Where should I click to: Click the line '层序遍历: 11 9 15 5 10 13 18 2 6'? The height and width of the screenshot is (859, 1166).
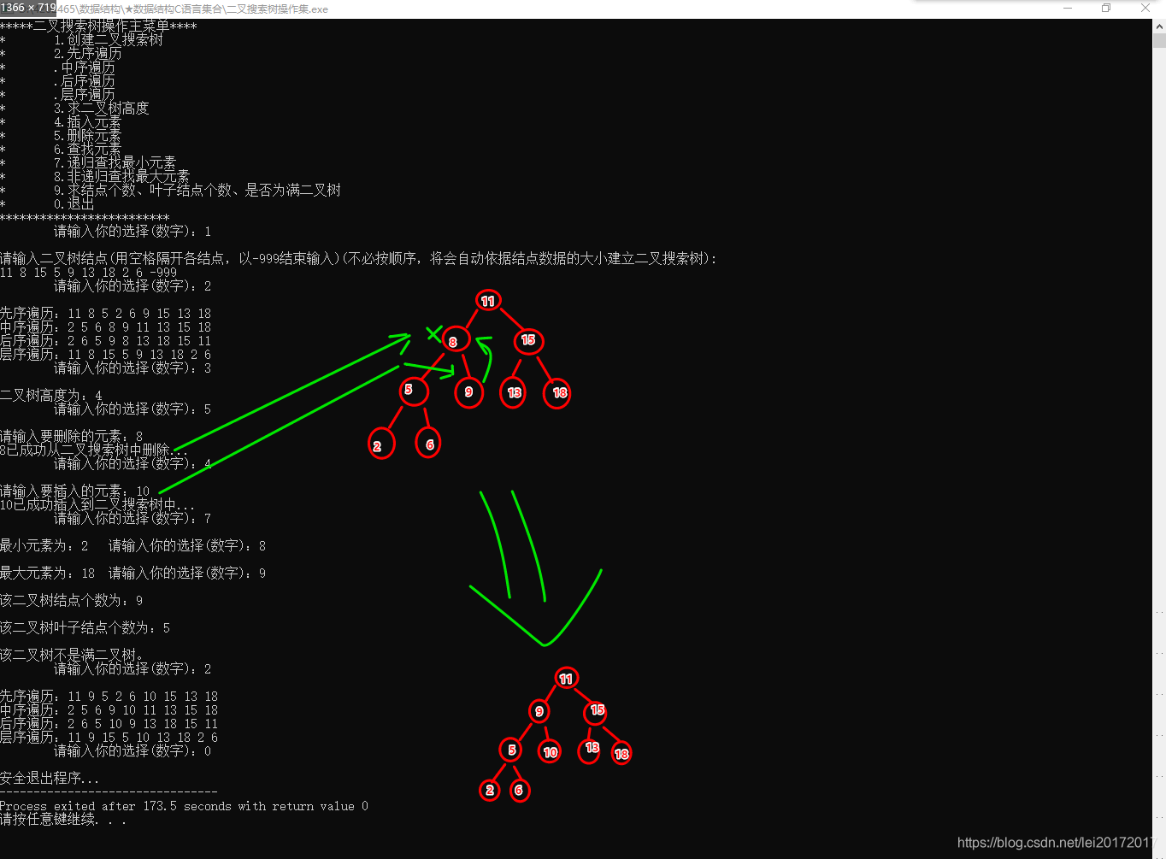(109, 738)
